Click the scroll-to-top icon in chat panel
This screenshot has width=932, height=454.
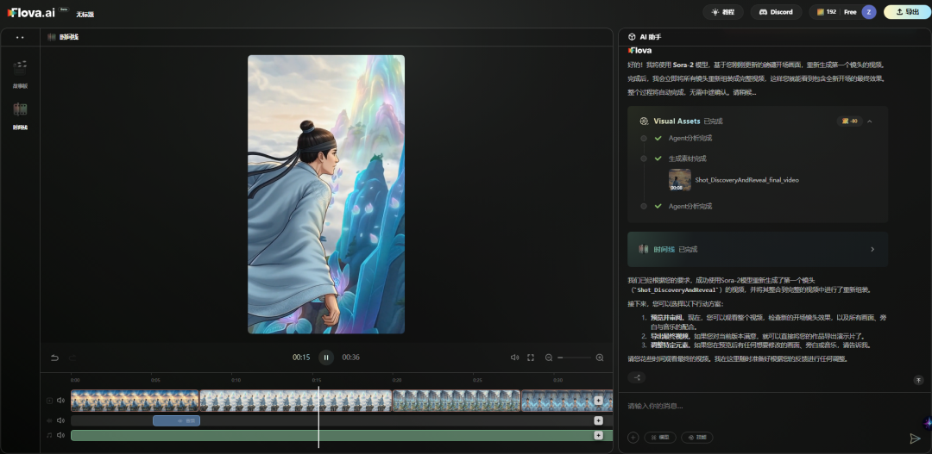click(x=918, y=380)
